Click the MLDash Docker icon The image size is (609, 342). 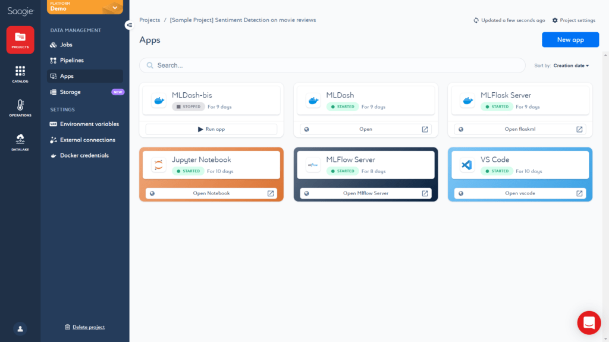(313, 101)
